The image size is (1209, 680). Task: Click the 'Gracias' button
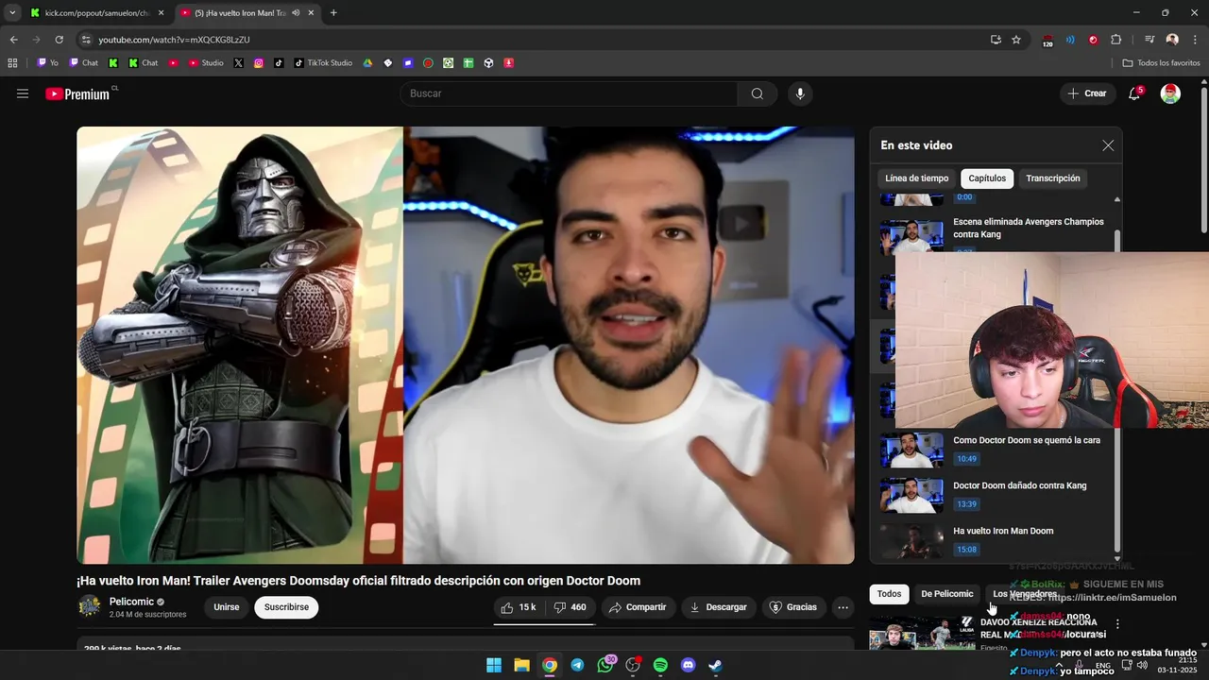coord(793,607)
